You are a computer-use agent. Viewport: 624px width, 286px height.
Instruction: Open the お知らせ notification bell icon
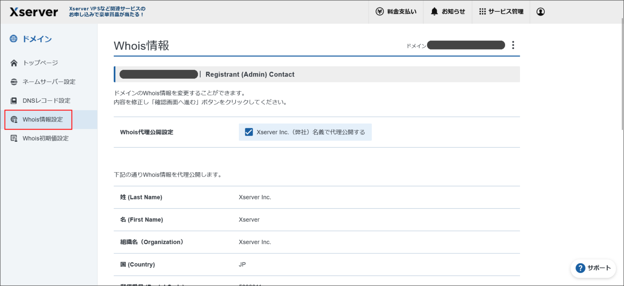coord(434,11)
